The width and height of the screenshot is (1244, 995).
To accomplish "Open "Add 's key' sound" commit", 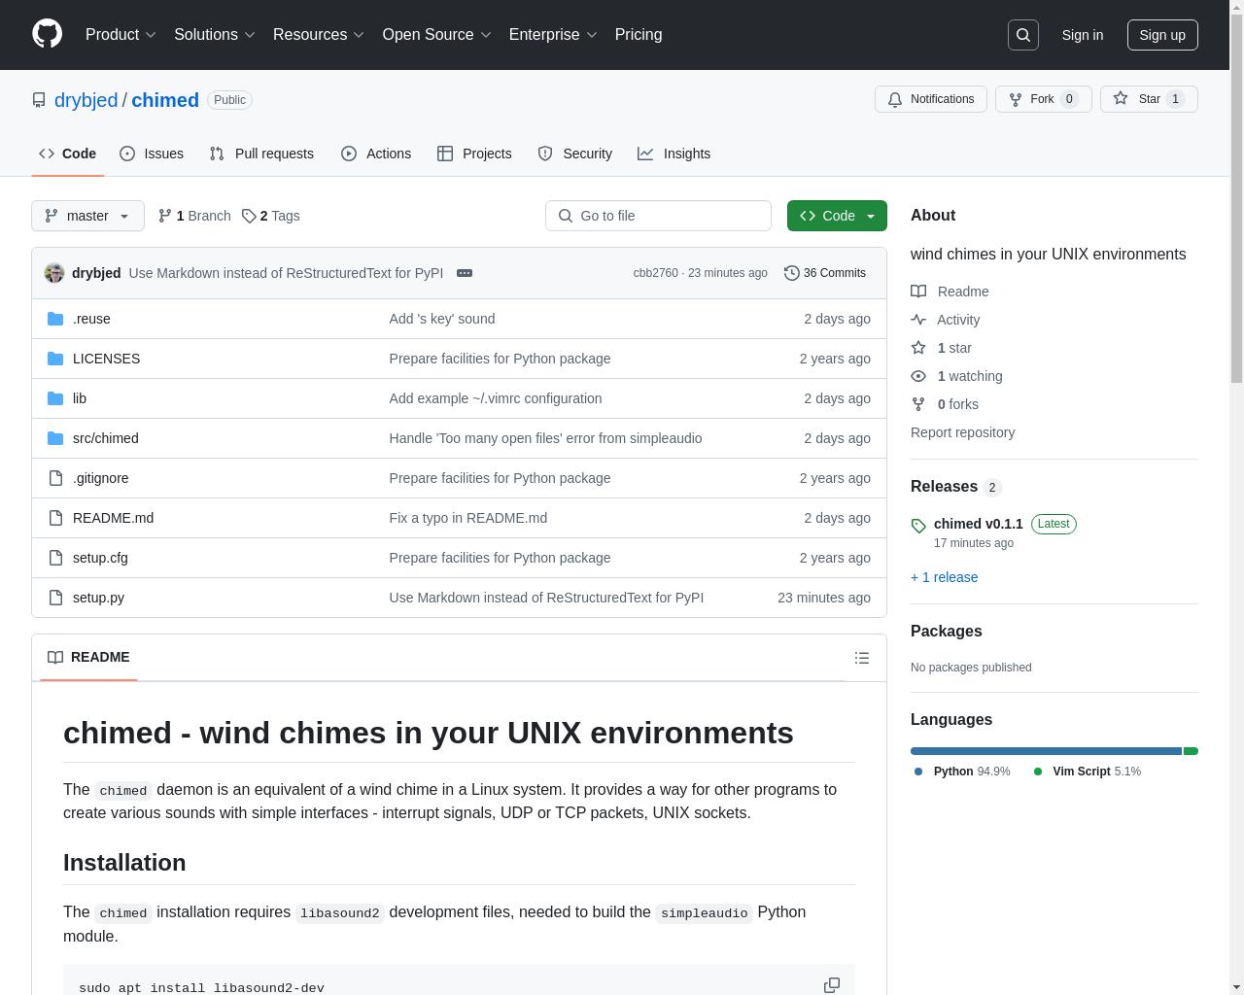I will pos(442,319).
